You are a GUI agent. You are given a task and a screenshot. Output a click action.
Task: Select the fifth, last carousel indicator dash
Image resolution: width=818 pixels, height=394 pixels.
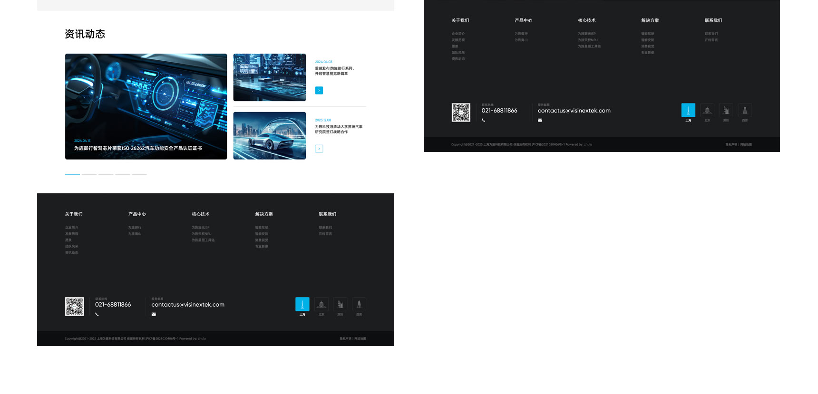coord(139,174)
